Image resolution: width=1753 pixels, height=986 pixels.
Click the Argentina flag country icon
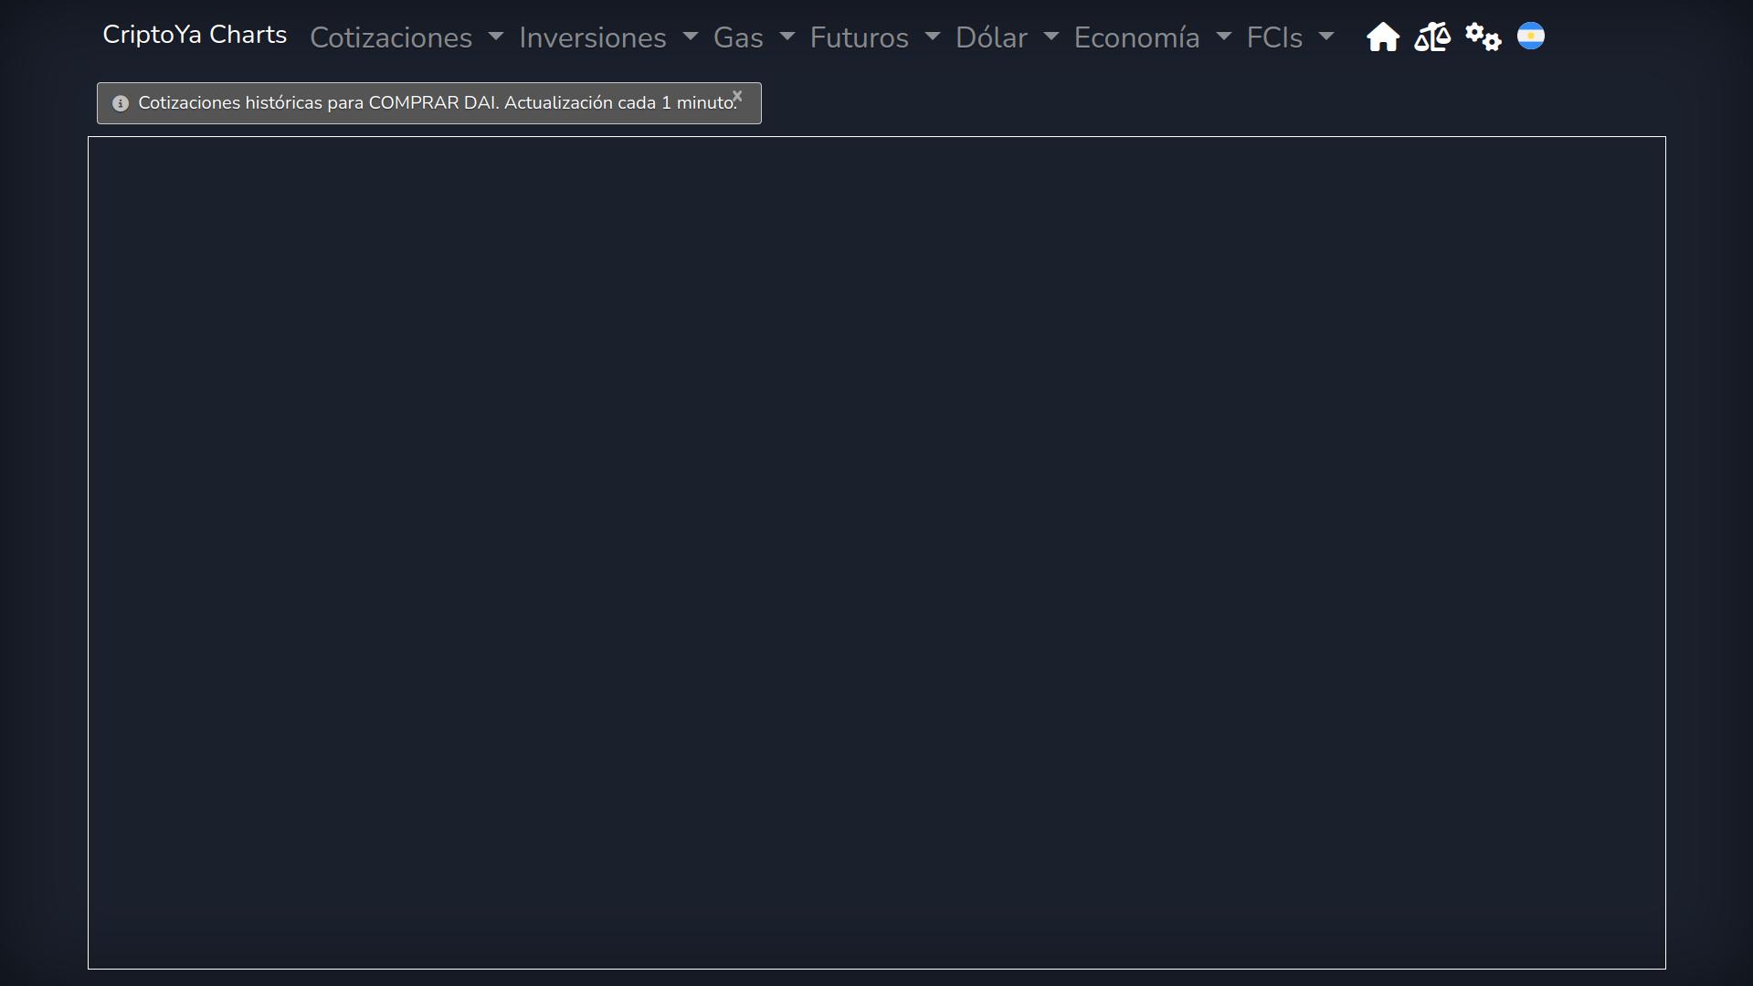click(x=1530, y=37)
